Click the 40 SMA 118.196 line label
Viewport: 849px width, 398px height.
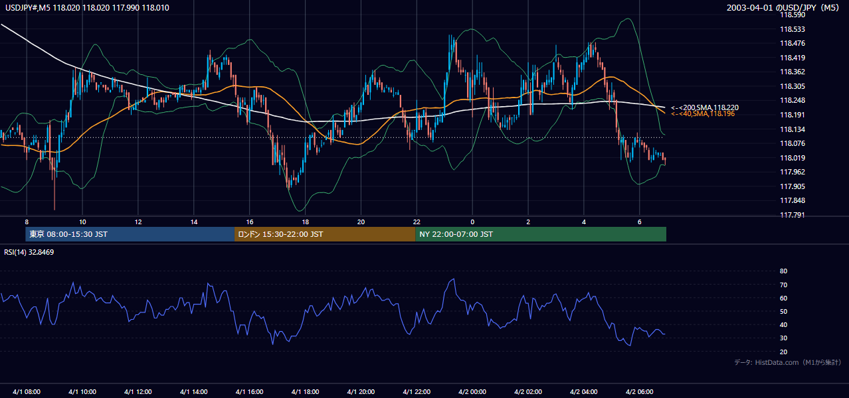(703, 114)
